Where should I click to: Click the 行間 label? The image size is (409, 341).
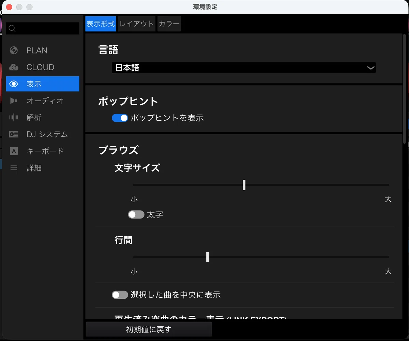tap(123, 240)
